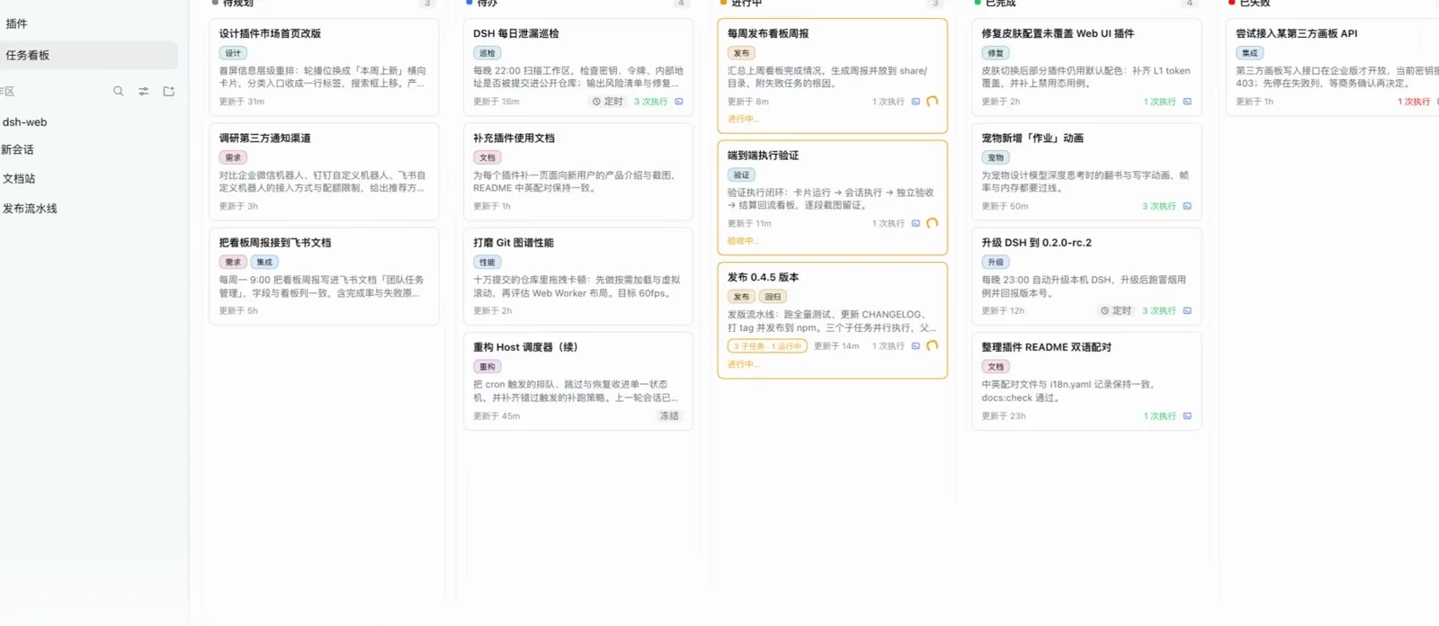Click 更新于 23h on 整理插件 README card
The width and height of the screenshot is (1439, 626).
coord(1004,416)
